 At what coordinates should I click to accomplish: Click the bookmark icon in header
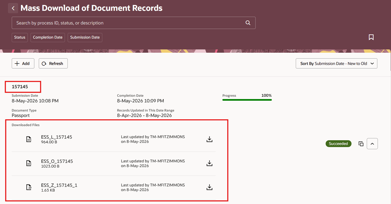(x=371, y=37)
